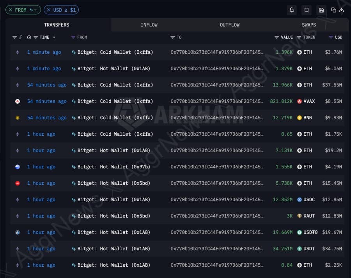
Task: Click the Base chain icon in $4.19M row
Action: coord(18,167)
